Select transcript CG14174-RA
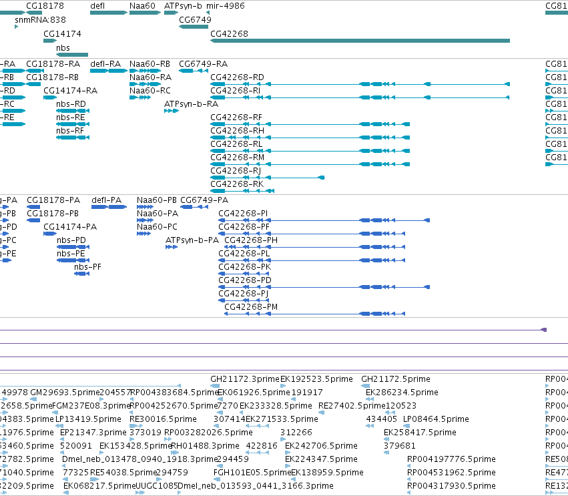 [50, 97]
